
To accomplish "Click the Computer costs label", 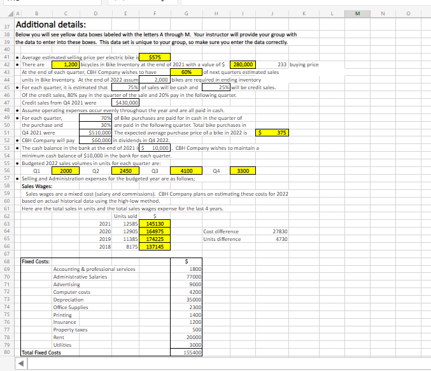I will coord(72,292).
